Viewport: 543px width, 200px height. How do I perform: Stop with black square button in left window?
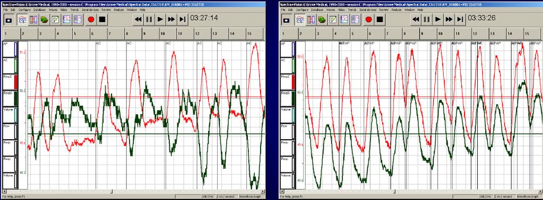point(102,20)
